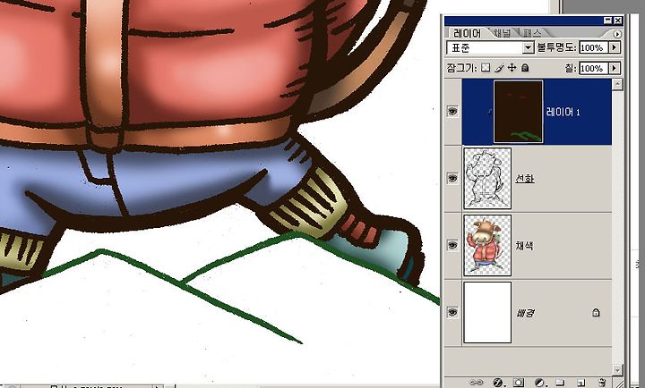This screenshot has height=388, width=645.
Task: Open the layers panel flyout menu arrow
Action: (x=617, y=34)
